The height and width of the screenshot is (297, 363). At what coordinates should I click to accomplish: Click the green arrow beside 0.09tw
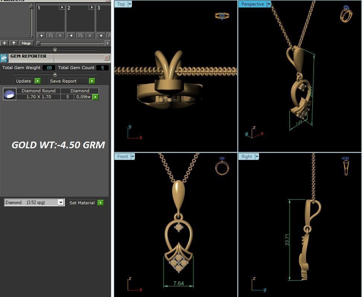click(95, 97)
